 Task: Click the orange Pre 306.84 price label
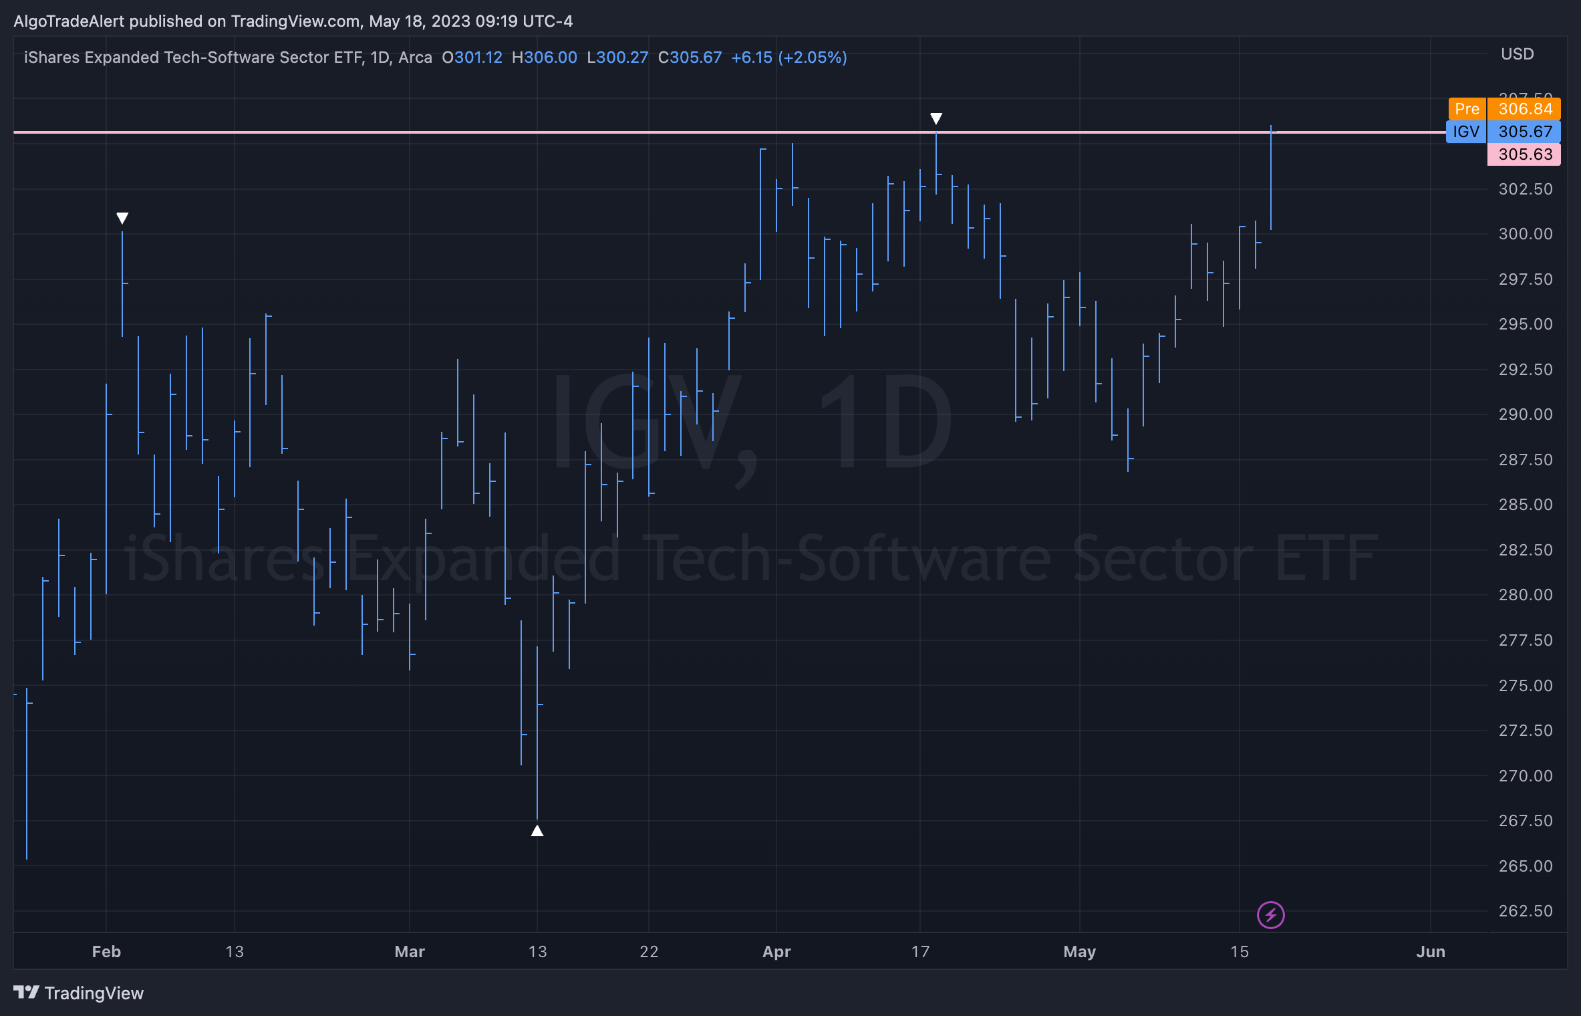click(x=1504, y=108)
